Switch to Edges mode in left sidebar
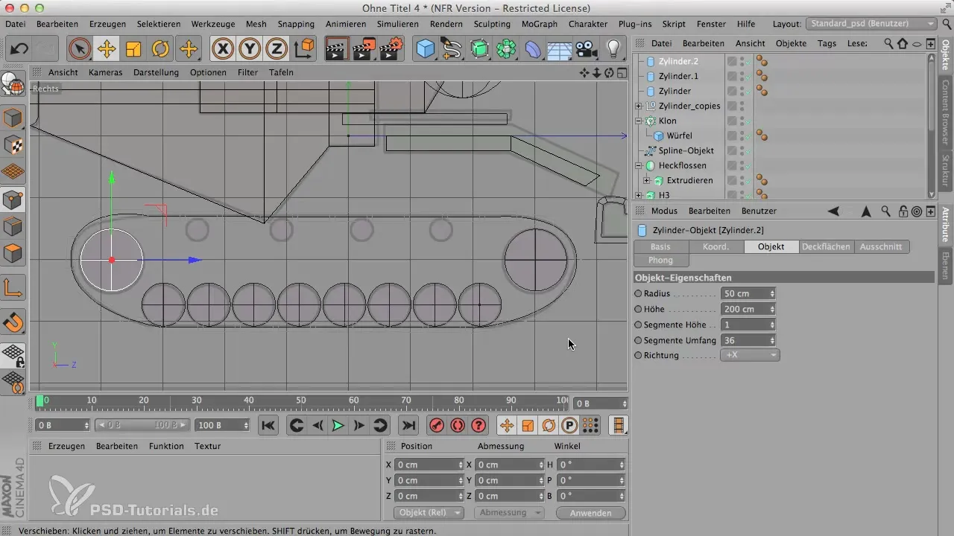The width and height of the screenshot is (954, 536). (x=13, y=226)
